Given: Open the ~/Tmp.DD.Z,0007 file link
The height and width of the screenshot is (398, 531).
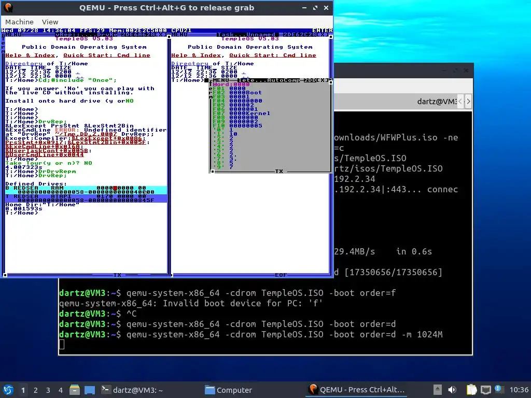Looking at the screenshot, I should pos(86,134).
